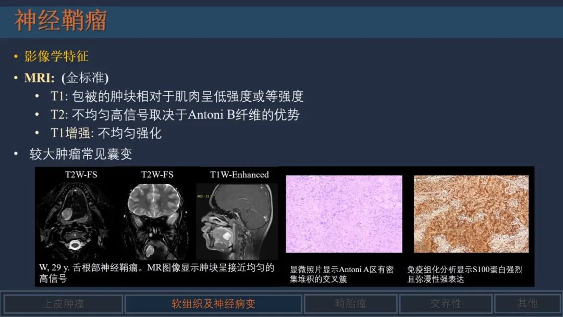The width and height of the screenshot is (563, 317).
Task: Click the pink Antoni A micrograph image
Action: [344, 214]
